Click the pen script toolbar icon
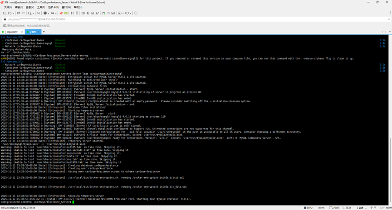392x210 pixels. point(88,13)
